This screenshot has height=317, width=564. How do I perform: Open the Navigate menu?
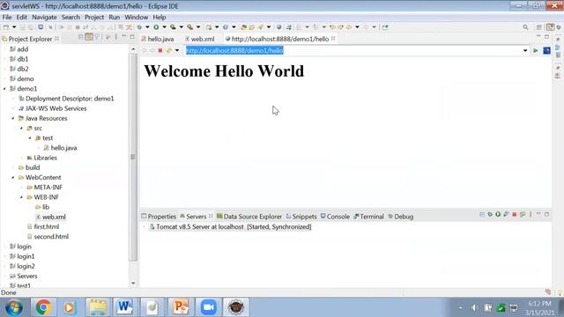(44, 17)
